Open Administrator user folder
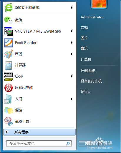The image size is (121, 153). pyautogui.click(x=92, y=17)
